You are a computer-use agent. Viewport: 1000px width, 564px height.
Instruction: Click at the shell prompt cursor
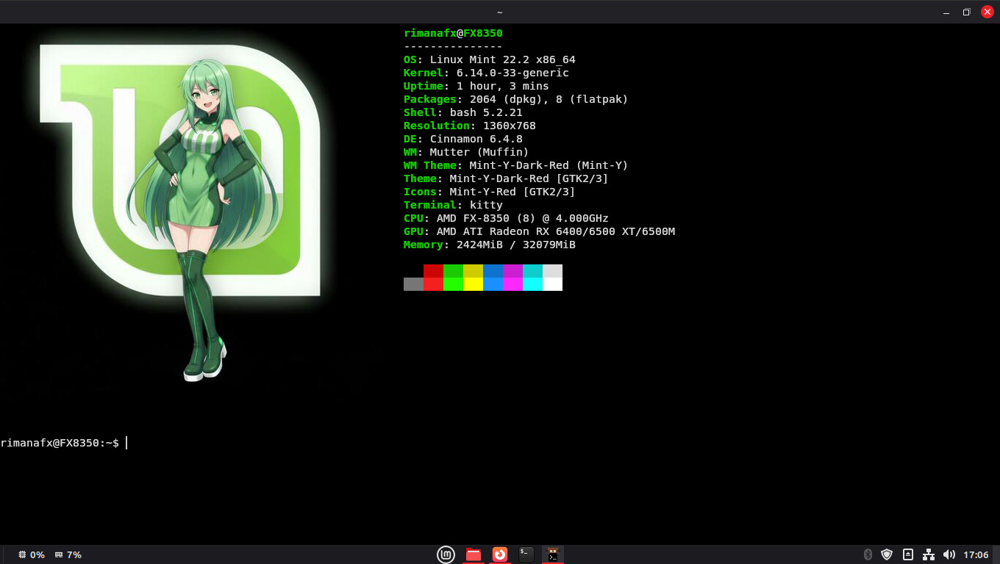tap(126, 443)
